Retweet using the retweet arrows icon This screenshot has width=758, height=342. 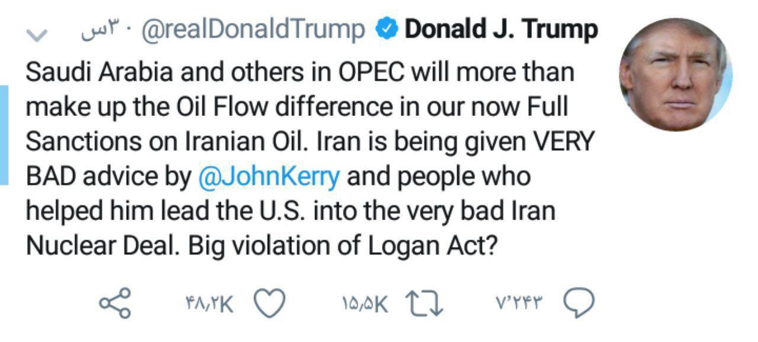(426, 304)
